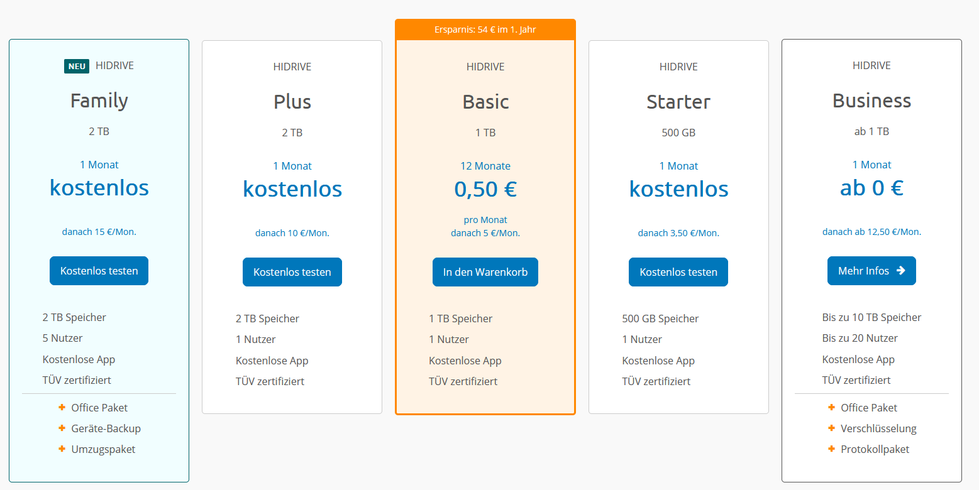This screenshot has height=490, width=979.
Task: Click Kostenlos testen under the Starter plan
Action: point(678,272)
